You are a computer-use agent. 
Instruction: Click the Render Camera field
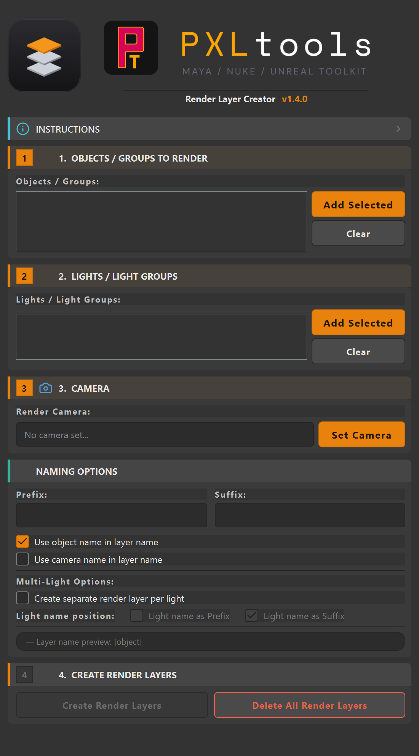[x=165, y=435]
